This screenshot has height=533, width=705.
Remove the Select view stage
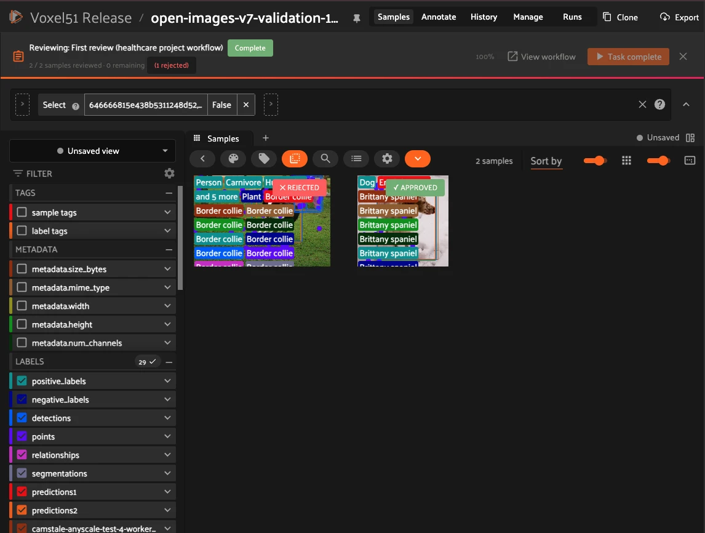pos(246,105)
